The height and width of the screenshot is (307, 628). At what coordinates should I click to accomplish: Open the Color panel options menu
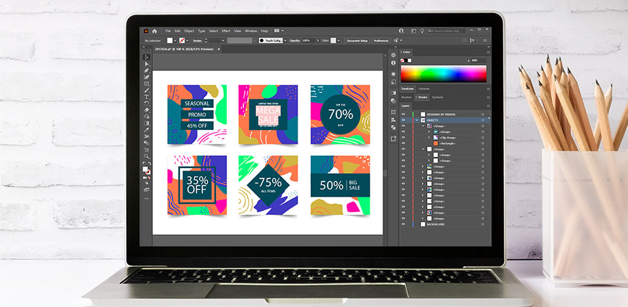pyautogui.click(x=488, y=52)
